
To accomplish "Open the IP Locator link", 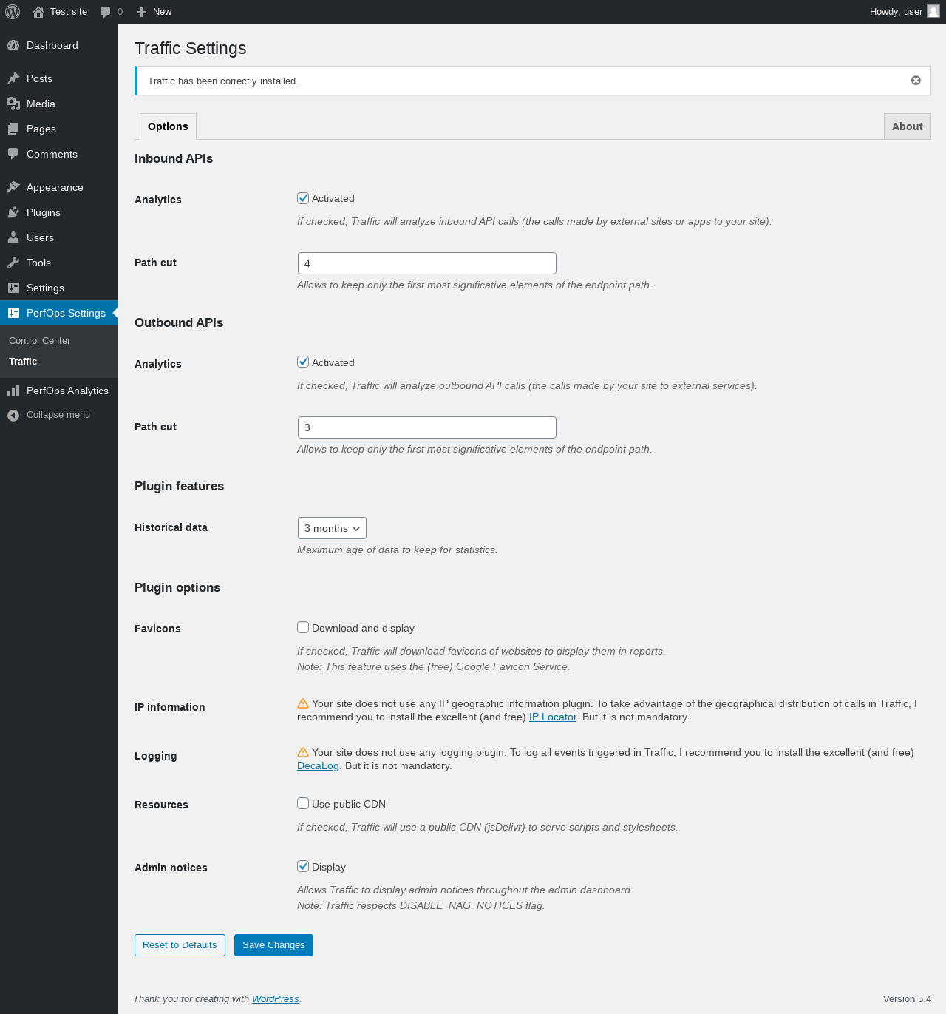I will [553, 717].
